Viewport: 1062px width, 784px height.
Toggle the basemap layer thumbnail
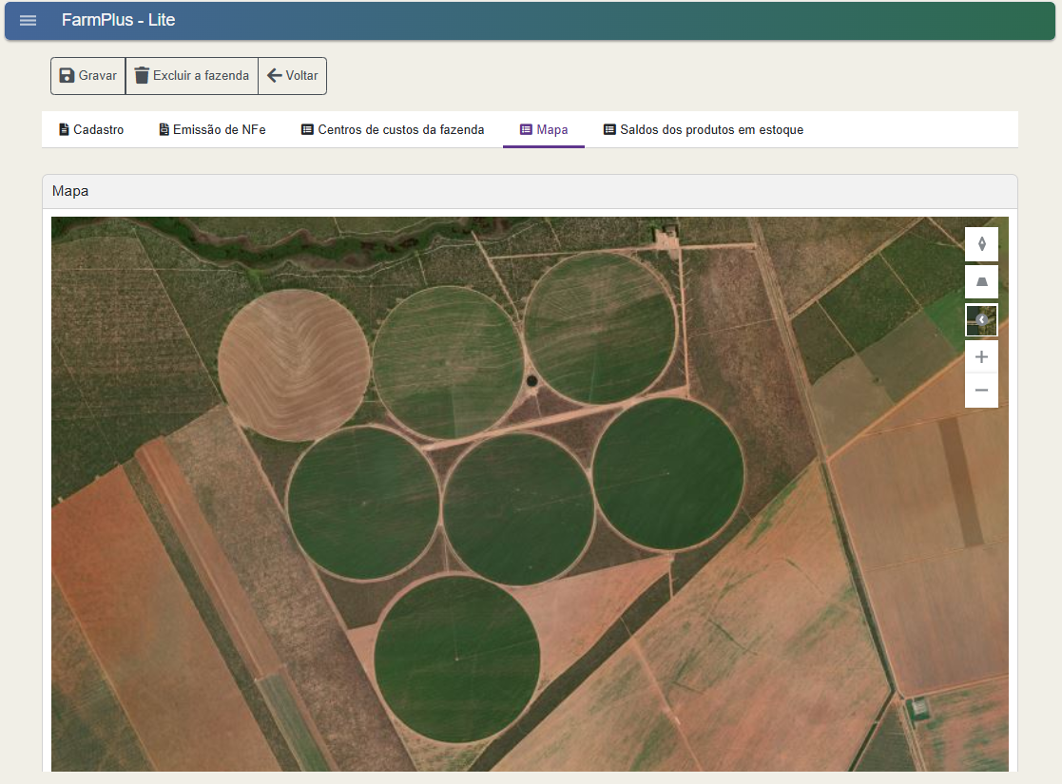[x=981, y=320]
